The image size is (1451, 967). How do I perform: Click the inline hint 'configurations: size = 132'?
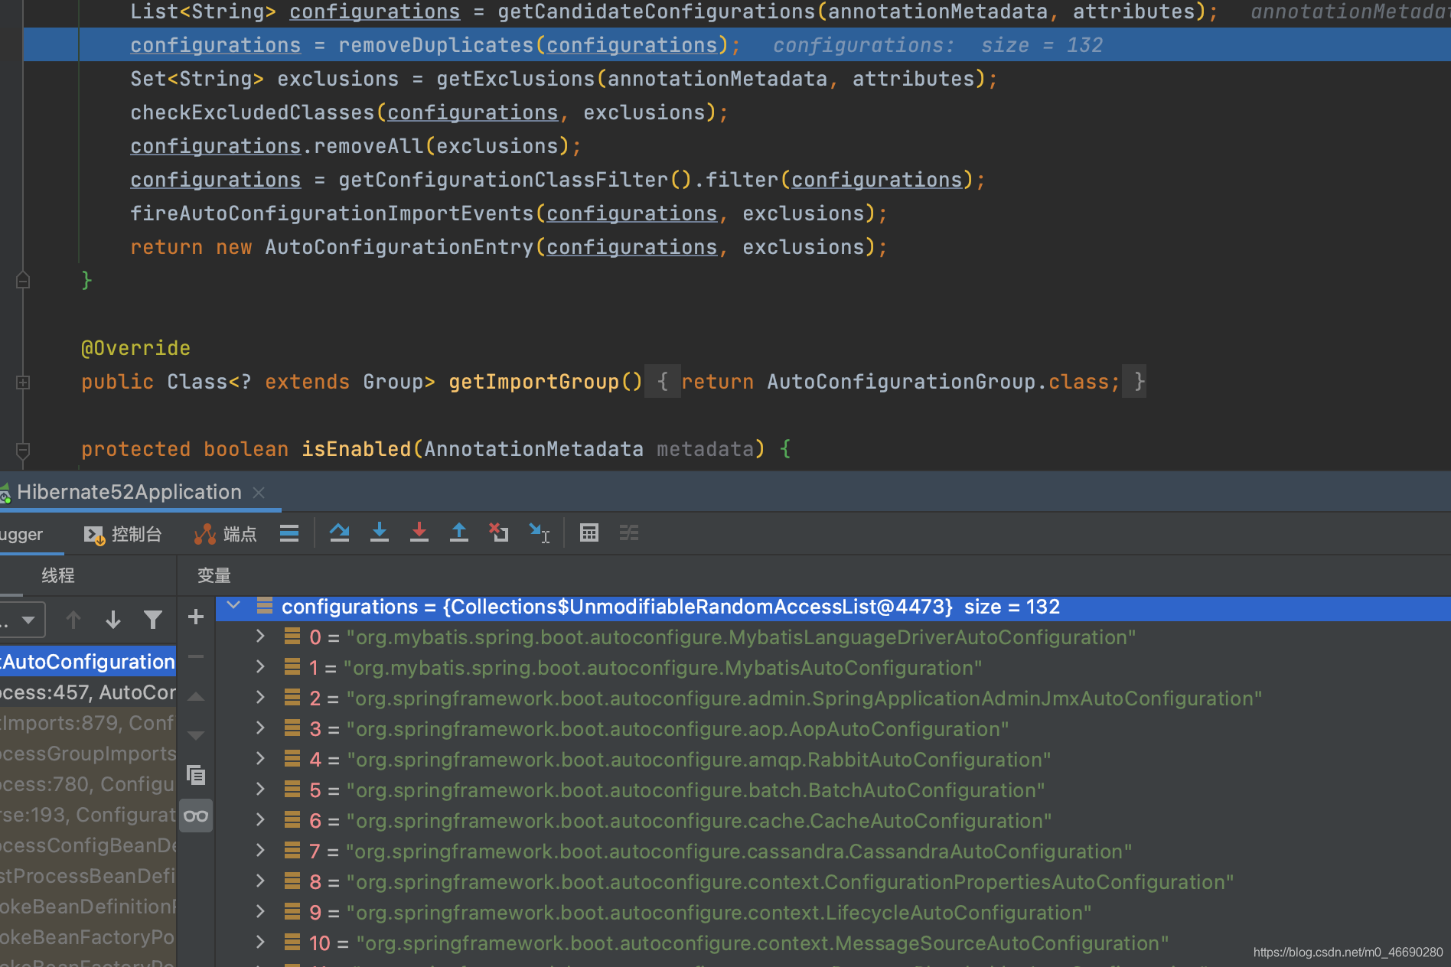click(x=938, y=45)
